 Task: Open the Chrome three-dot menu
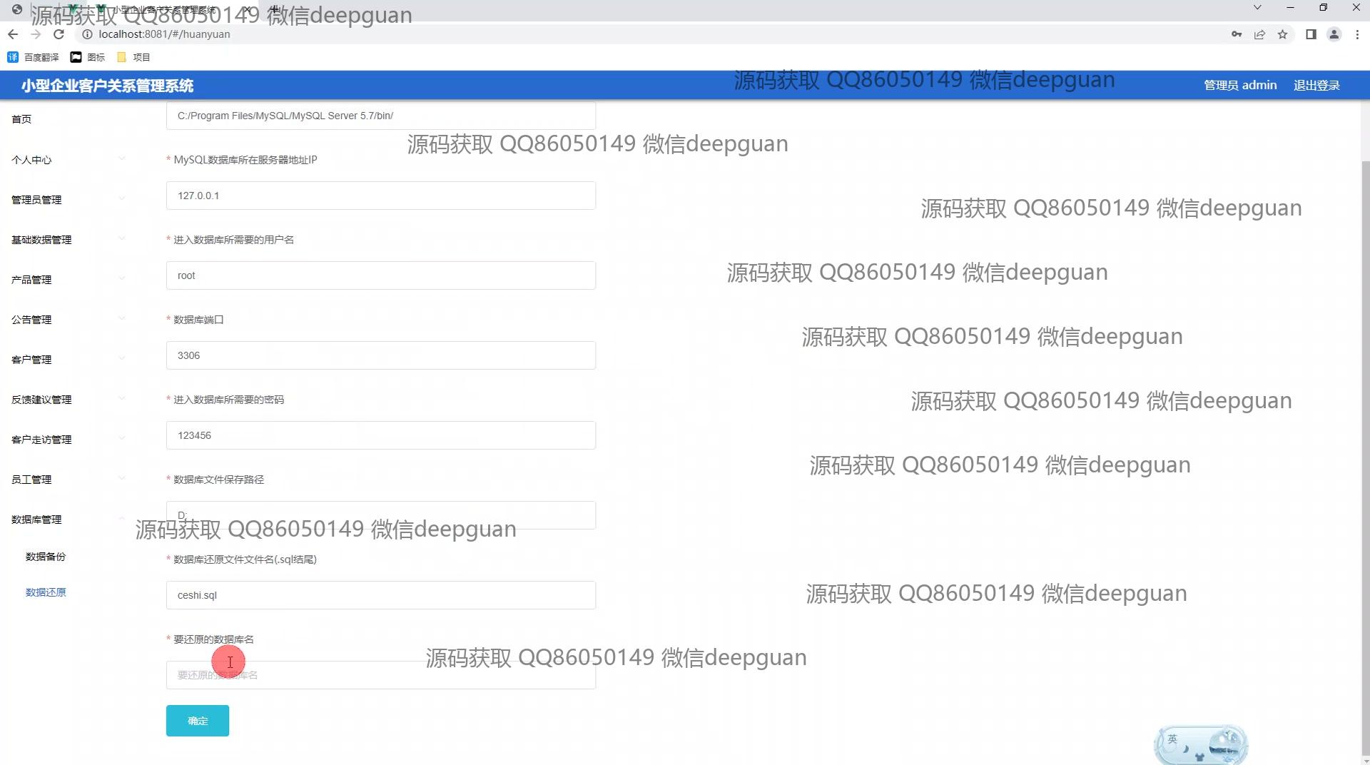(1357, 34)
